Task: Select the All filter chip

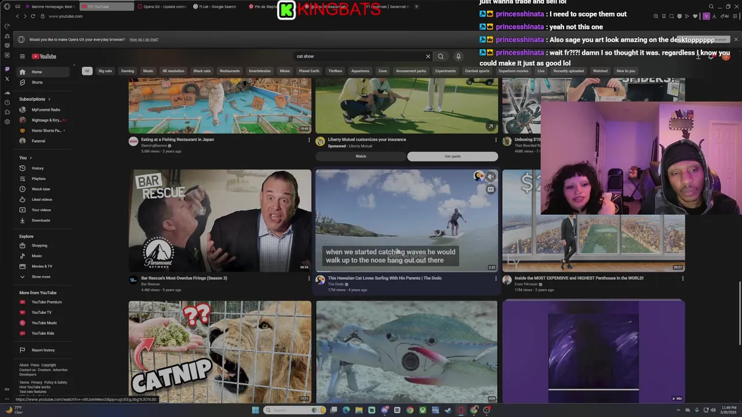Action: pos(87,71)
